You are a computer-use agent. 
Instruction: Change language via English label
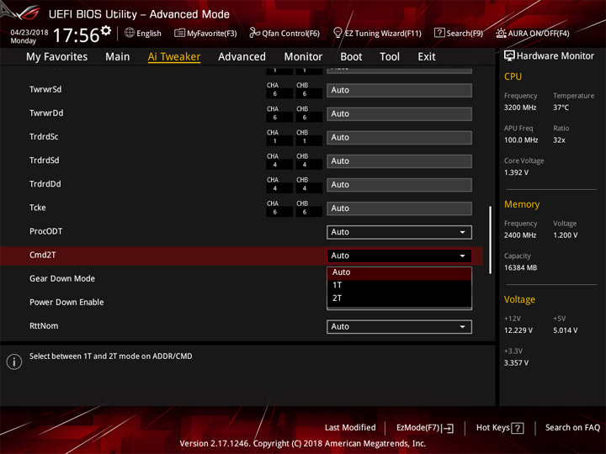click(149, 34)
